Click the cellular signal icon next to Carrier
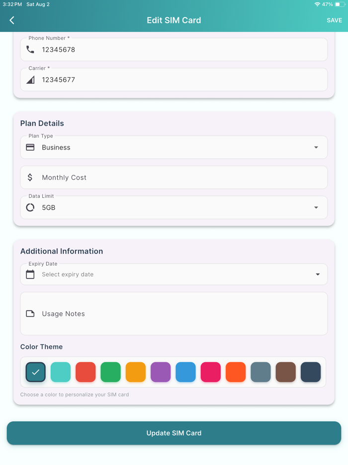This screenshot has height=465, width=348. pyautogui.click(x=30, y=79)
